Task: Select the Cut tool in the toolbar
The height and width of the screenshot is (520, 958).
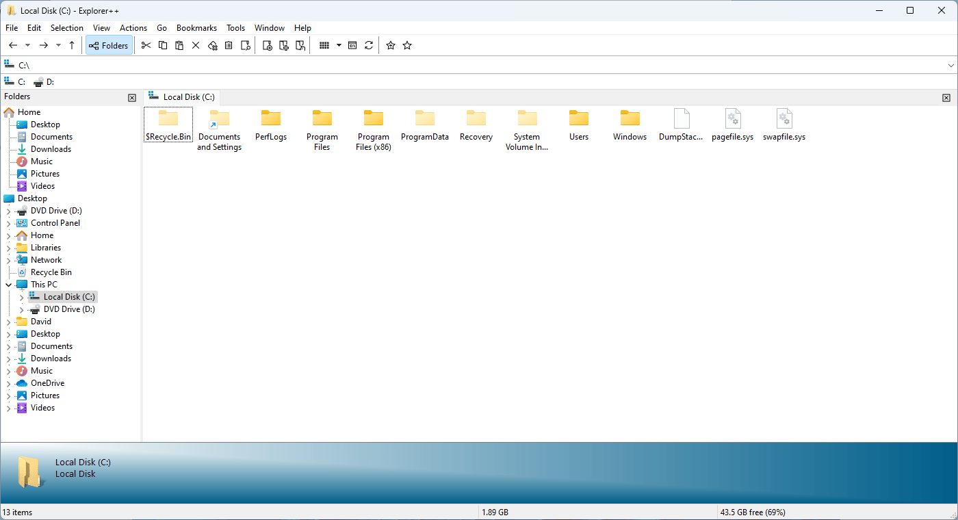Action: [146, 45]
